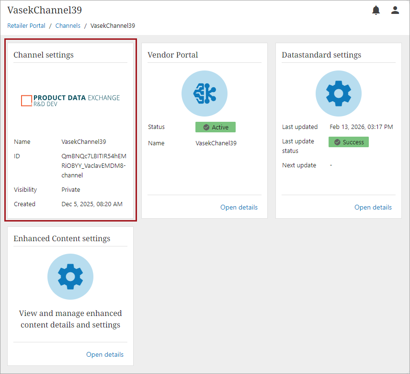Click the user account profile icon
The image size is (410, 374).
(x=395, y=11)
